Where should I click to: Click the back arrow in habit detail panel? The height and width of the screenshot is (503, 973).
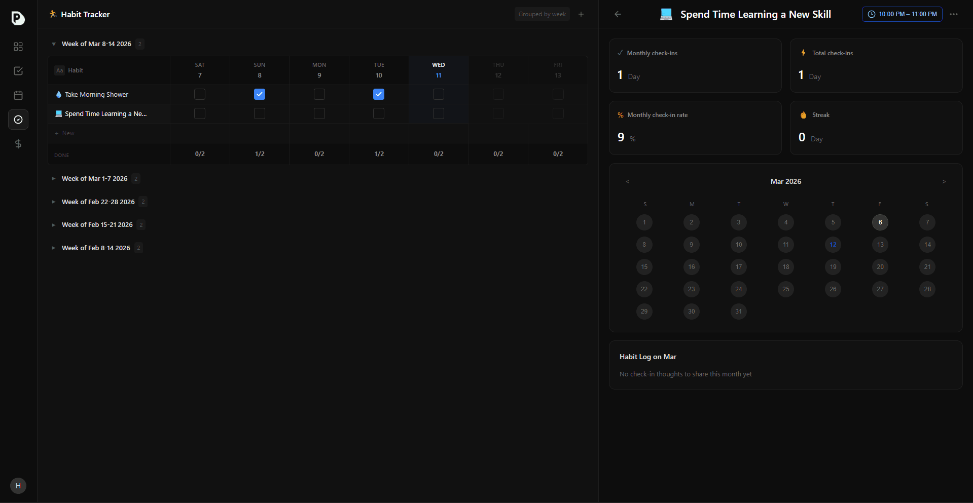click(x=618, y=14)
